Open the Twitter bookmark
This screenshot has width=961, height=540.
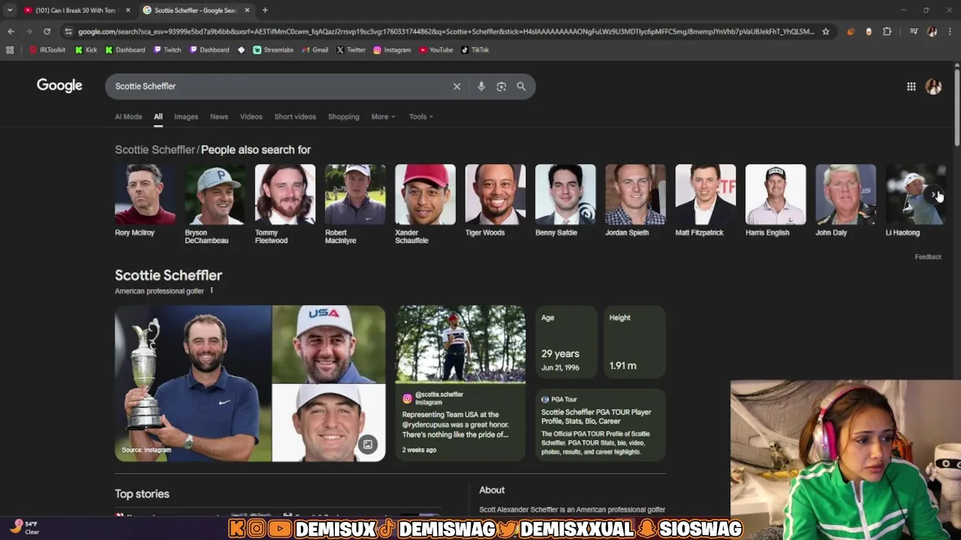(x=351, y=49)
